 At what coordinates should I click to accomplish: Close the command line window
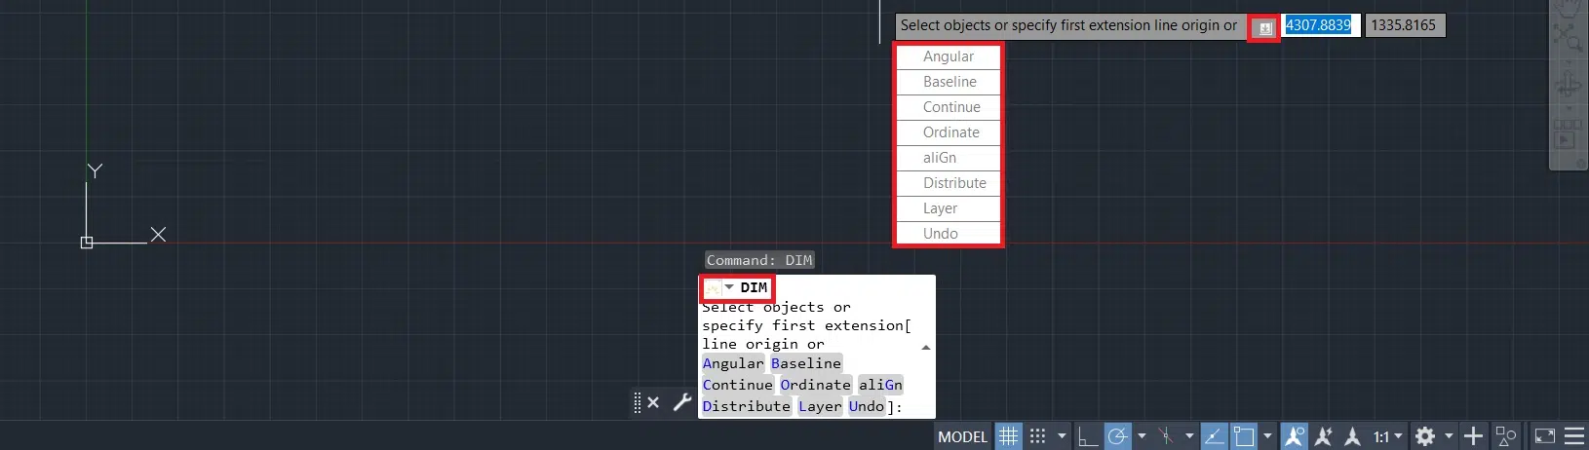(x=653, y=402)
